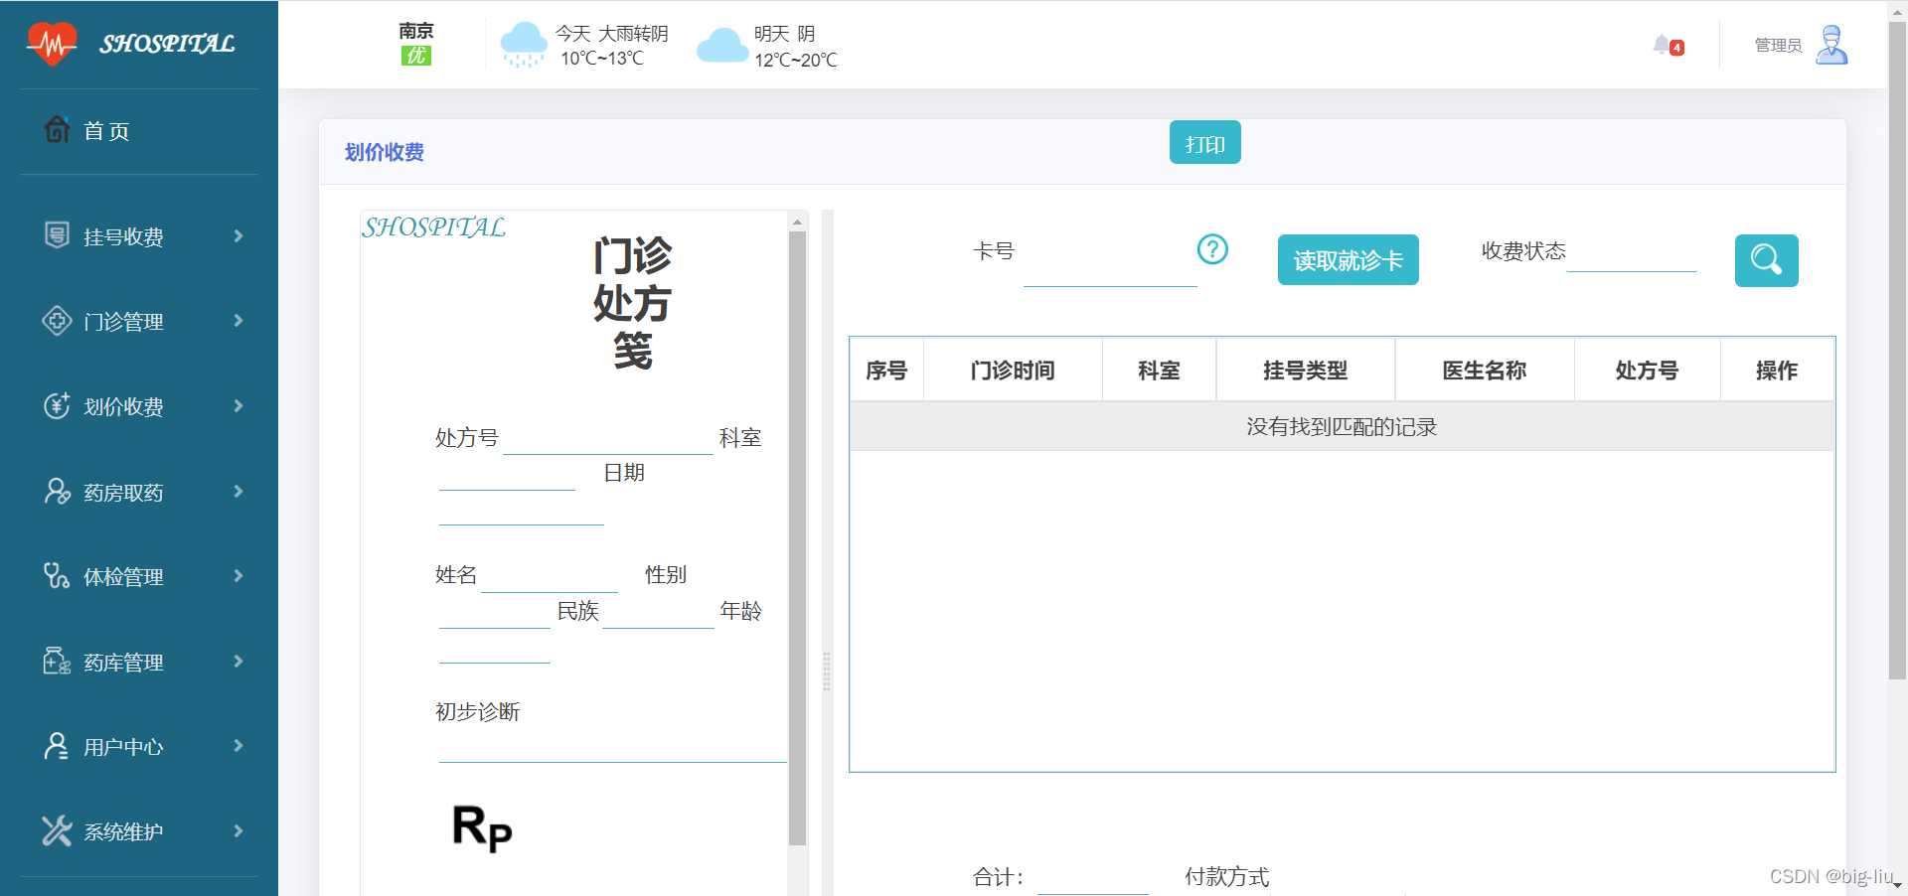Open the 收费状态 dropdown field
The height and width of the screenshot is (896, 1908).
[x=1631, y=253]
